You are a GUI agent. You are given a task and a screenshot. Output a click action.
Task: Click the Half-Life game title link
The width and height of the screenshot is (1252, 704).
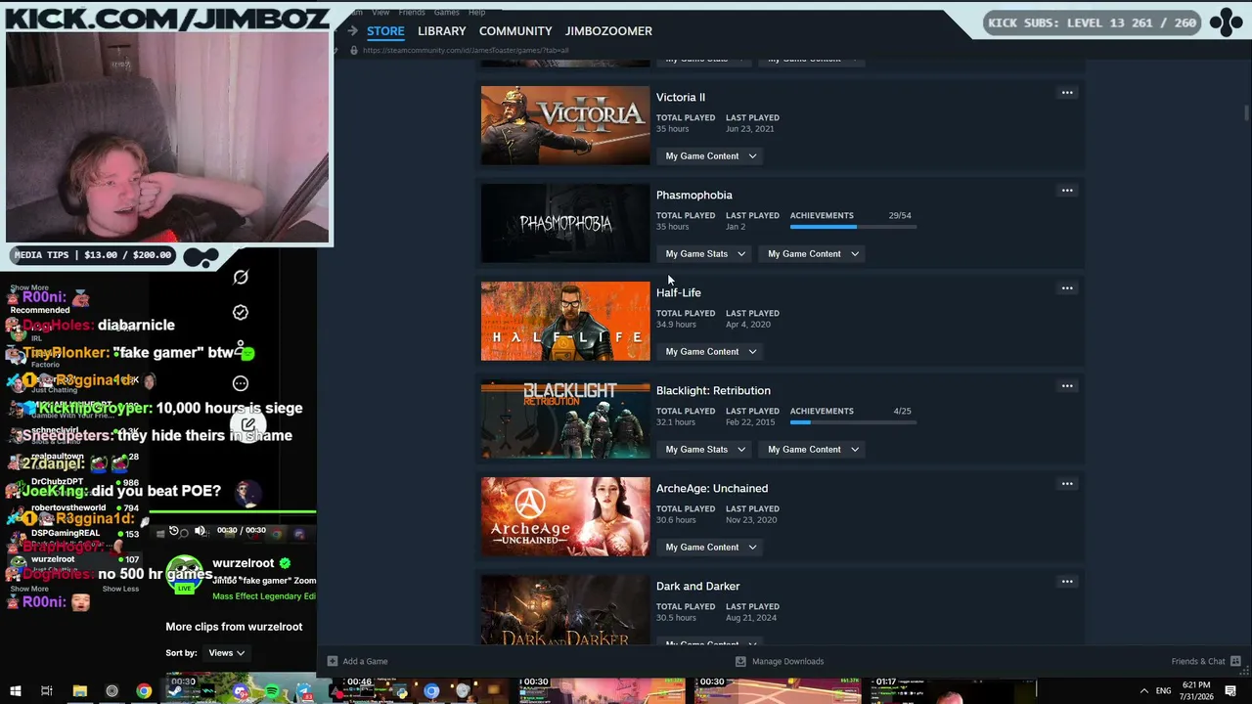click(679, 292)
